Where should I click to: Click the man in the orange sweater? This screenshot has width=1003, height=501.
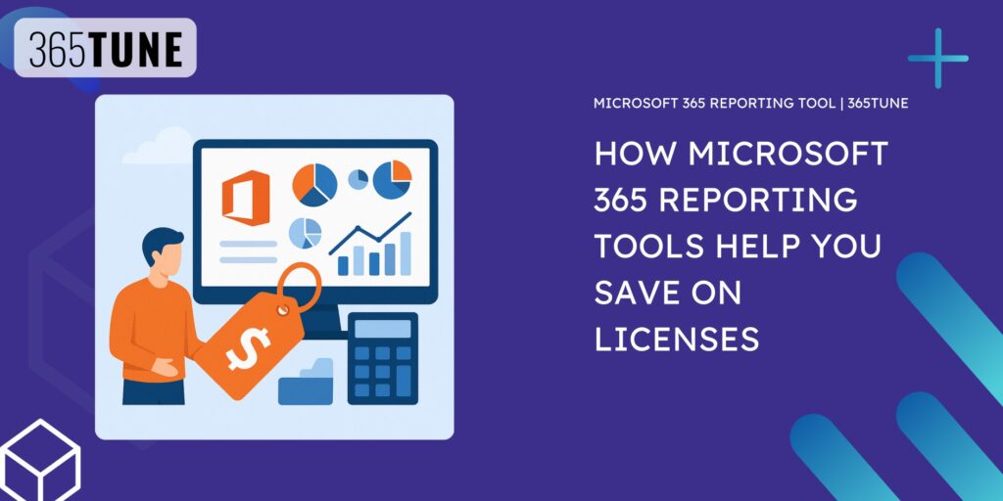[152, 316]
